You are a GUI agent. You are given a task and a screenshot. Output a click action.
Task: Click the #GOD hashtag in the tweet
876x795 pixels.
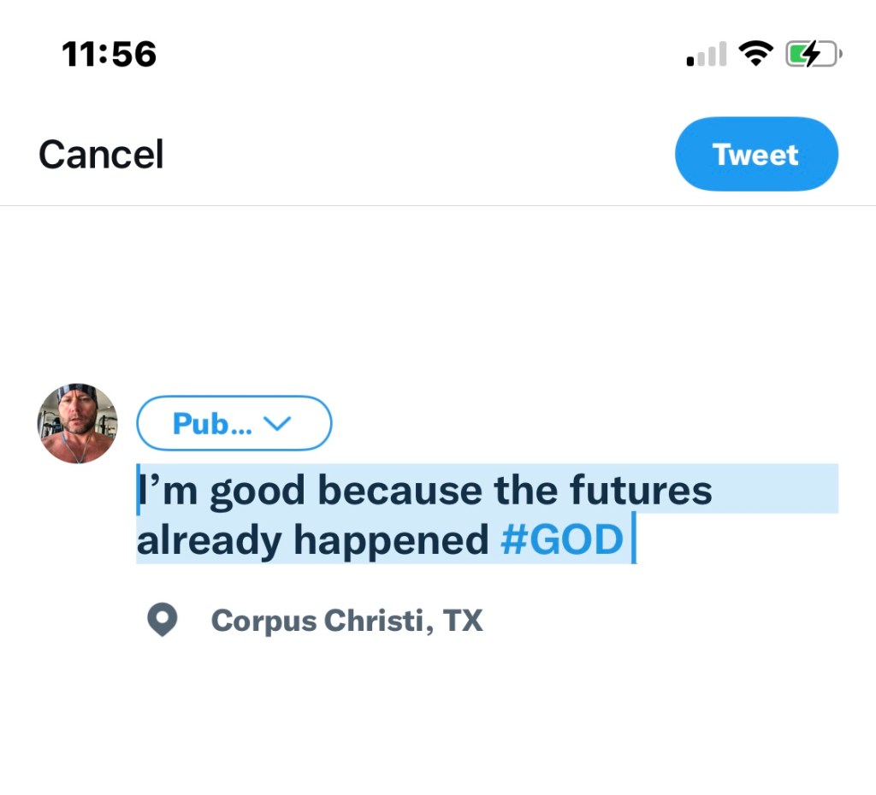[x=562, y=540]
